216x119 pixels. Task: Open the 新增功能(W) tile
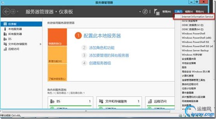point(57,55)
